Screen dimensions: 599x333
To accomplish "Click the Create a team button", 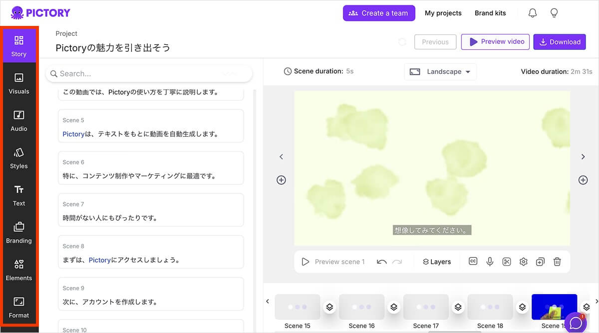I will [379, 13].
